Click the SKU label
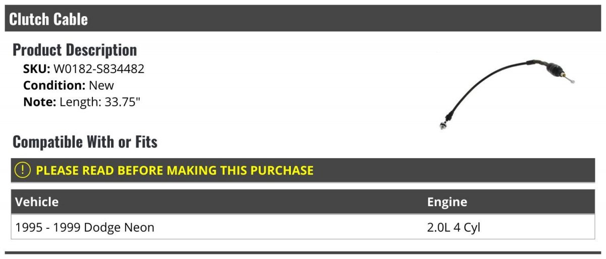606x259 pixels. pos(37,69)
